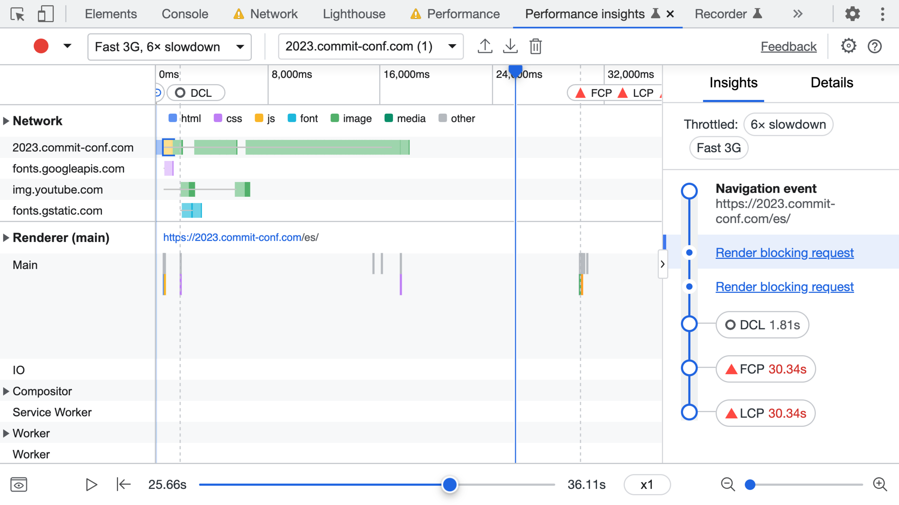
Task: Open the Lighthouse tab
Action: (354, 14)
